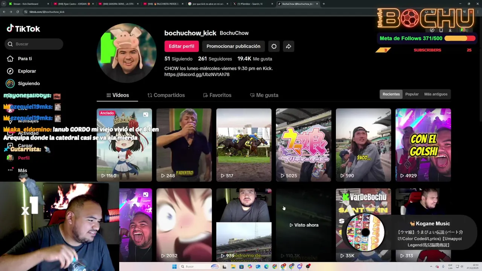The height and width of the screenshot is (271, 482).
Task: Select the Vídeos tab
Action: [x=117, y=95]
